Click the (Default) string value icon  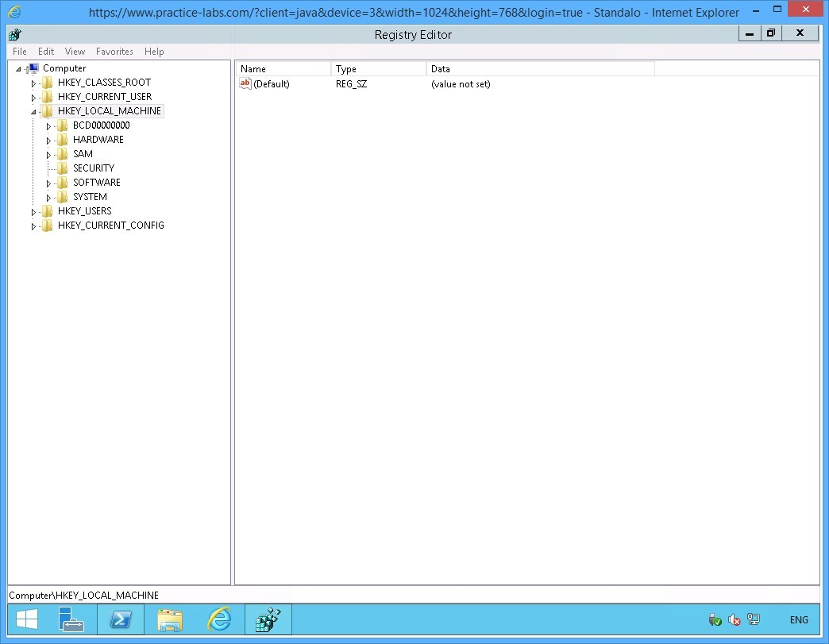click(245, 83)
